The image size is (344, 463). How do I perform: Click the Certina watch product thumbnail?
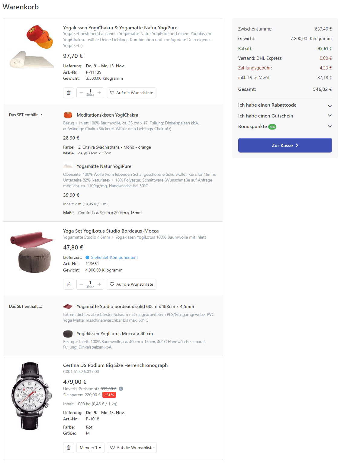pyautogui.click(x=31, y=396)
